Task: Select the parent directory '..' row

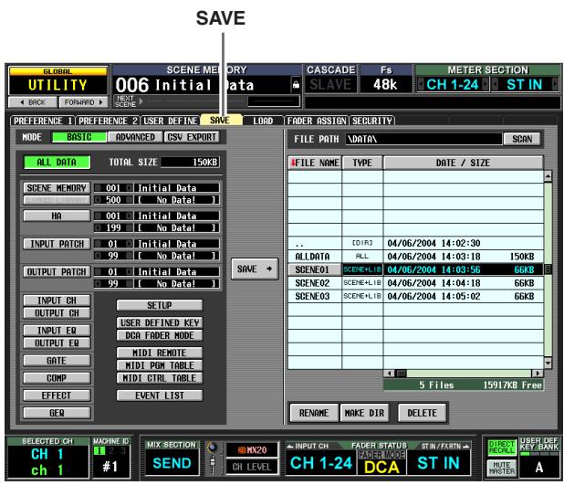Action: (x=415, y=243)
